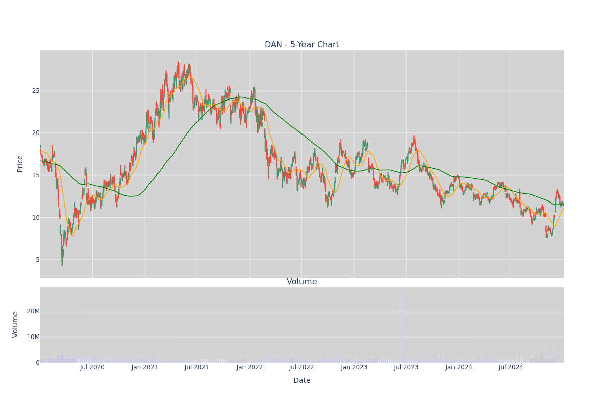Select the "Volume" subplot title above the volume bars
The image size is (604, 403).
(302, 282)
